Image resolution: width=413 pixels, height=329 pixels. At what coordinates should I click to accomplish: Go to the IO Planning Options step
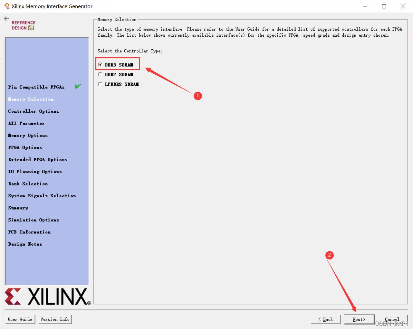tap(35, 172)
